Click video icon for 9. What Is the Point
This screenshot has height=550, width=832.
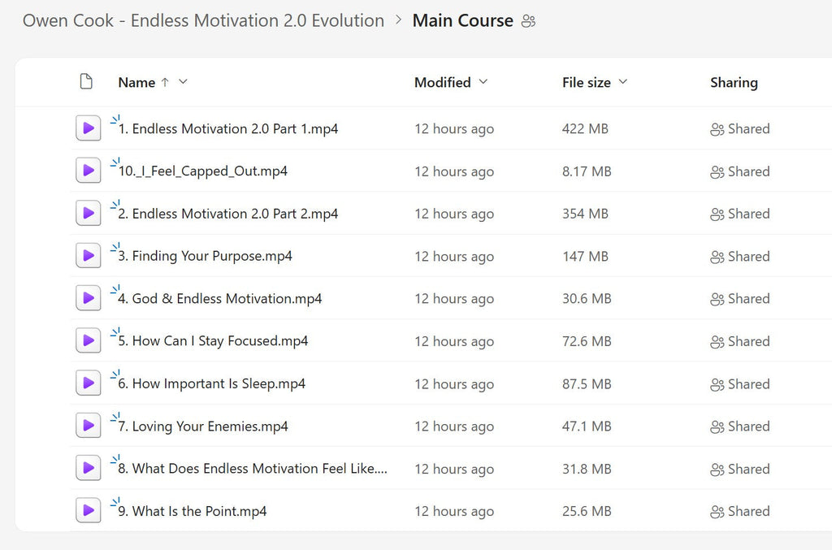click(88, 510)
